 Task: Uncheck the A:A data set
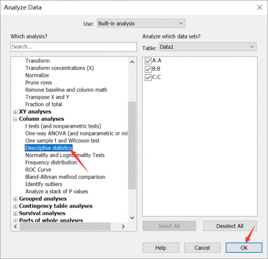click(x=148, y=61)
